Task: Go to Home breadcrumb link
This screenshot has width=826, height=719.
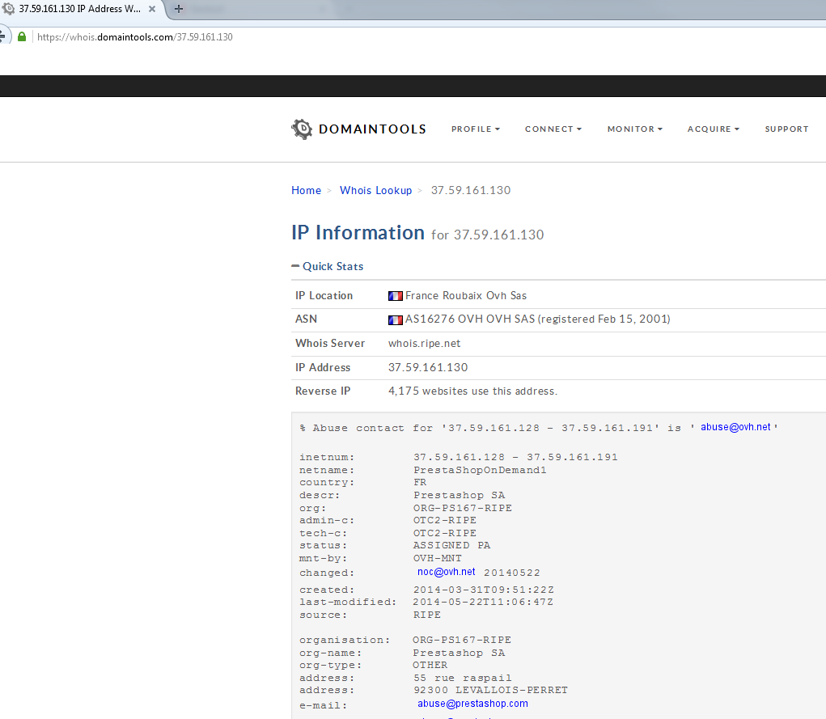Action: pos(306,190)
